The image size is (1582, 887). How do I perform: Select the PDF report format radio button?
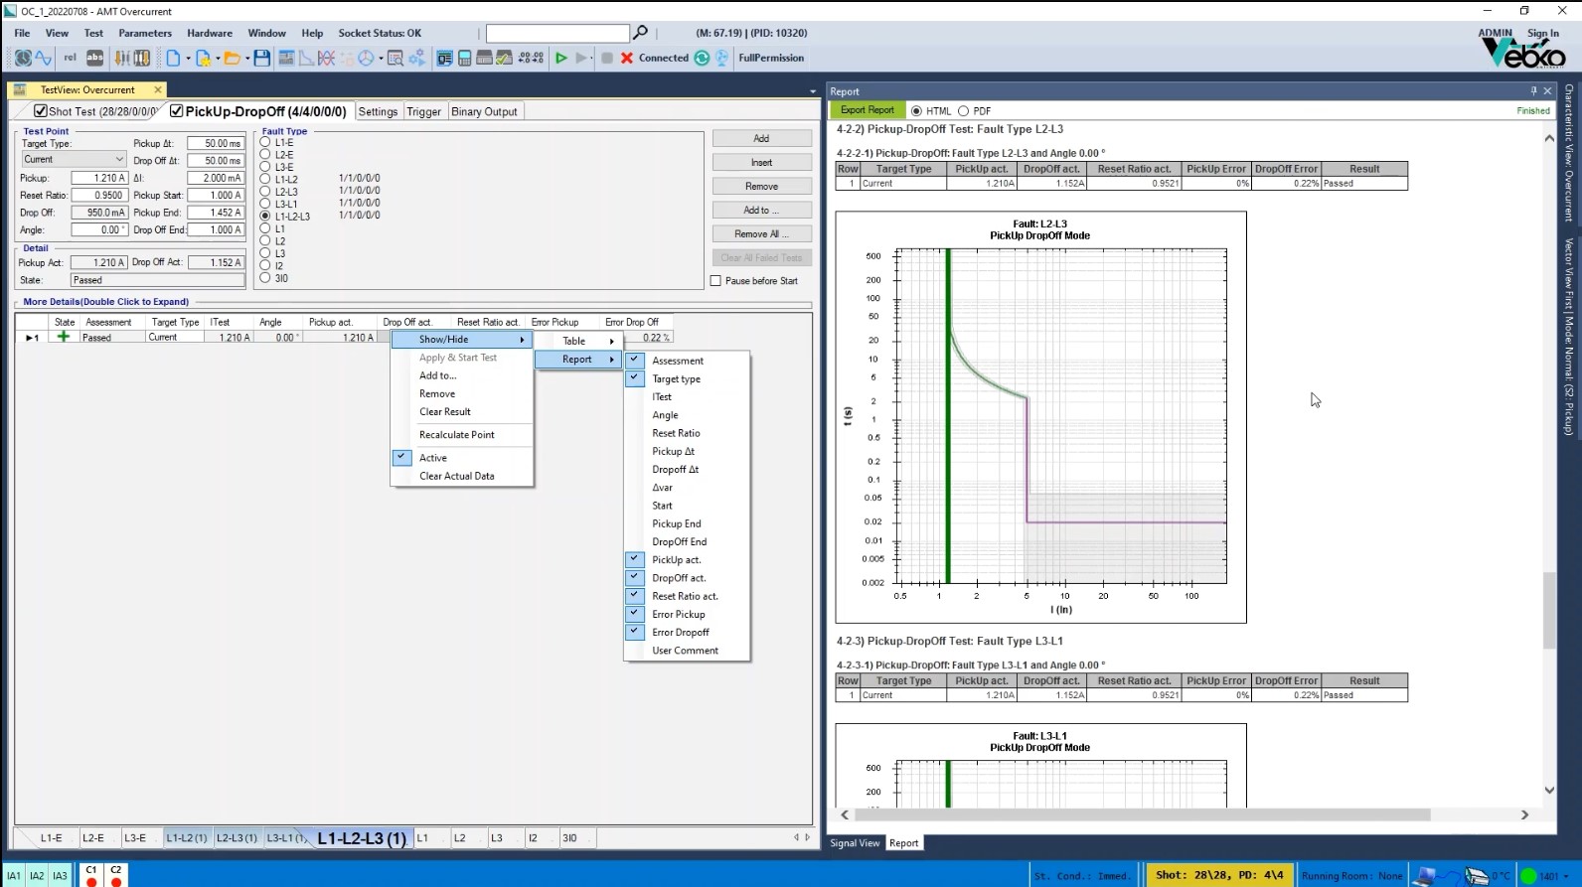point(963,111)
